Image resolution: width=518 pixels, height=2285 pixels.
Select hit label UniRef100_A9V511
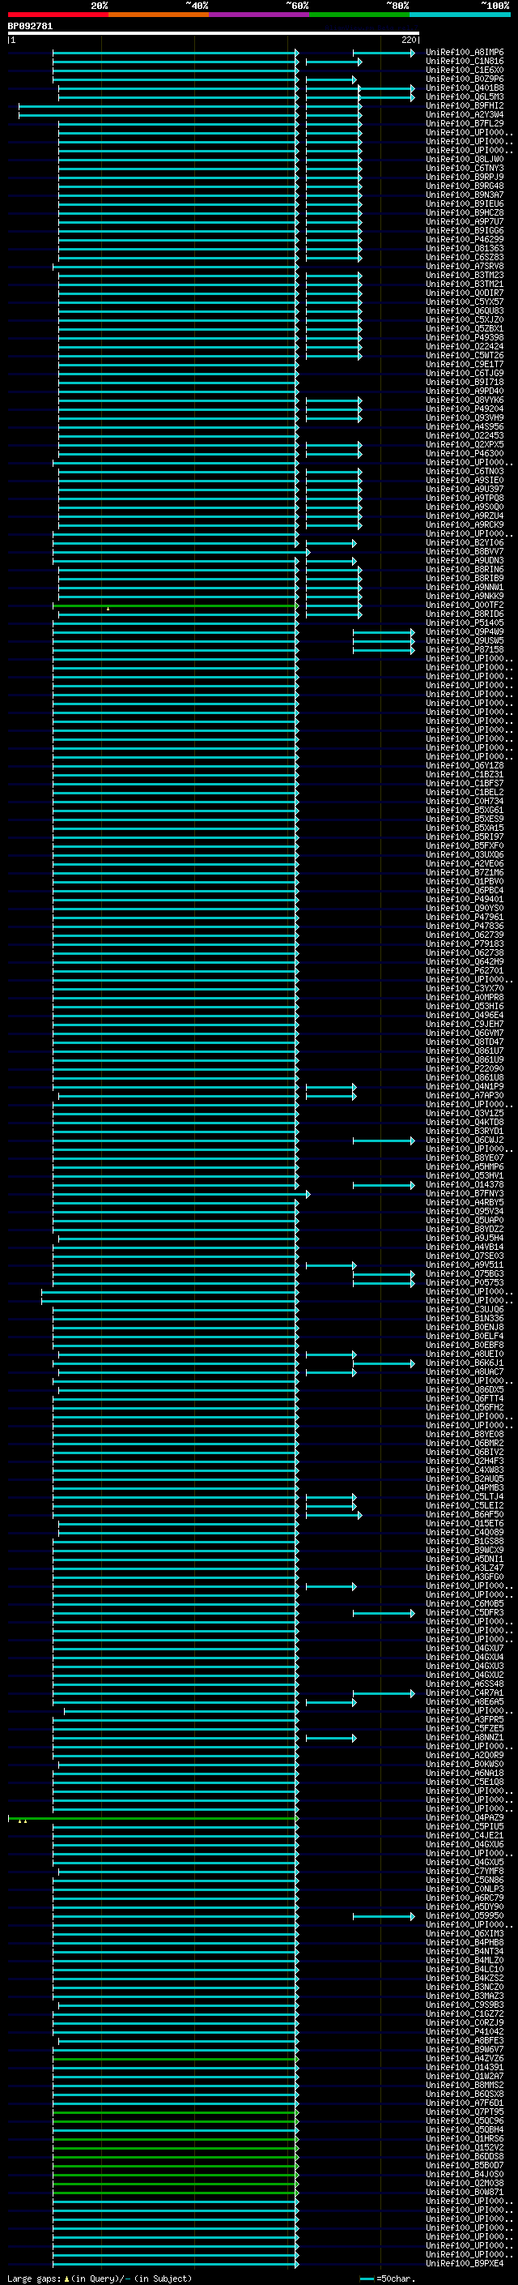[465, 1265]
